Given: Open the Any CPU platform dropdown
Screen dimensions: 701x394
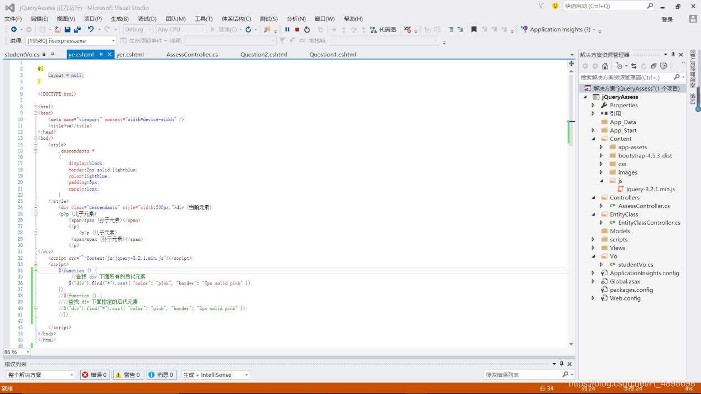Looking at the screenshot, I should pos(180,29).
